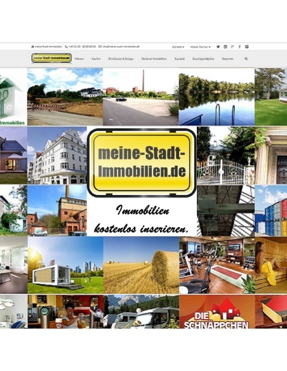Open the Facebook social icon
287x371 pixels.
[239, 47]
